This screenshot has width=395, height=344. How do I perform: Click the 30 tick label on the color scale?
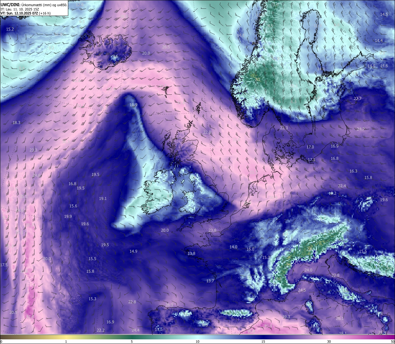(x=329, y=342)
